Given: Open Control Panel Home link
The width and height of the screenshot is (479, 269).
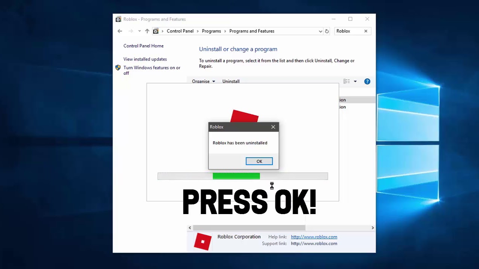Looking at the screenshot, I should pos(143,46).
